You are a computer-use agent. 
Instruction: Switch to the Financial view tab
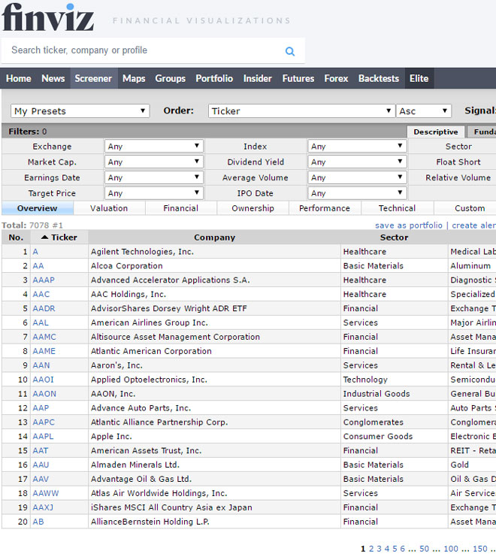click(180, 208)
